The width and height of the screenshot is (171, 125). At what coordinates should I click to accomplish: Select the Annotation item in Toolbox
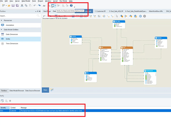[x=10, y=25]
